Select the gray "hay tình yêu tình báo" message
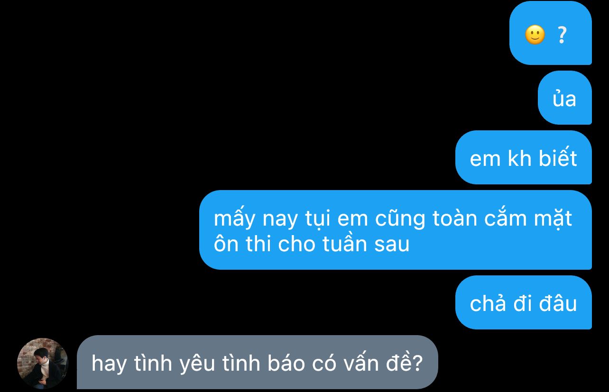 (257, 363)
